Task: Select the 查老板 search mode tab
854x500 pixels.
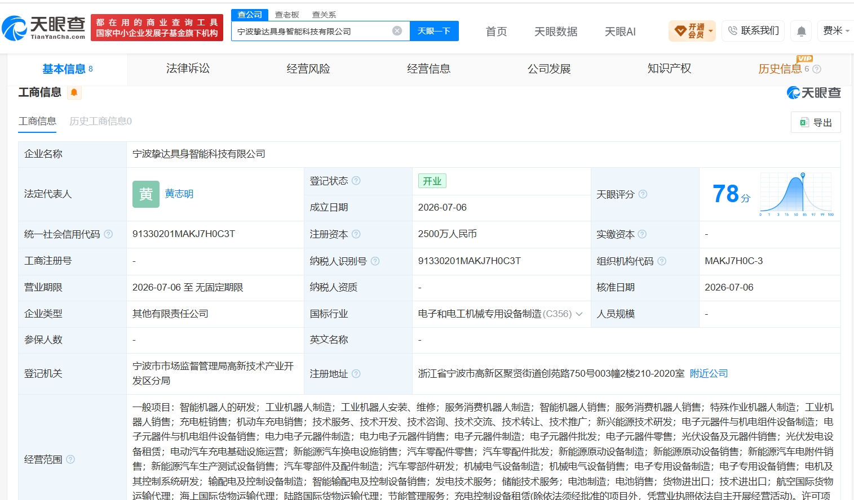Action: [x=287, y=15]
